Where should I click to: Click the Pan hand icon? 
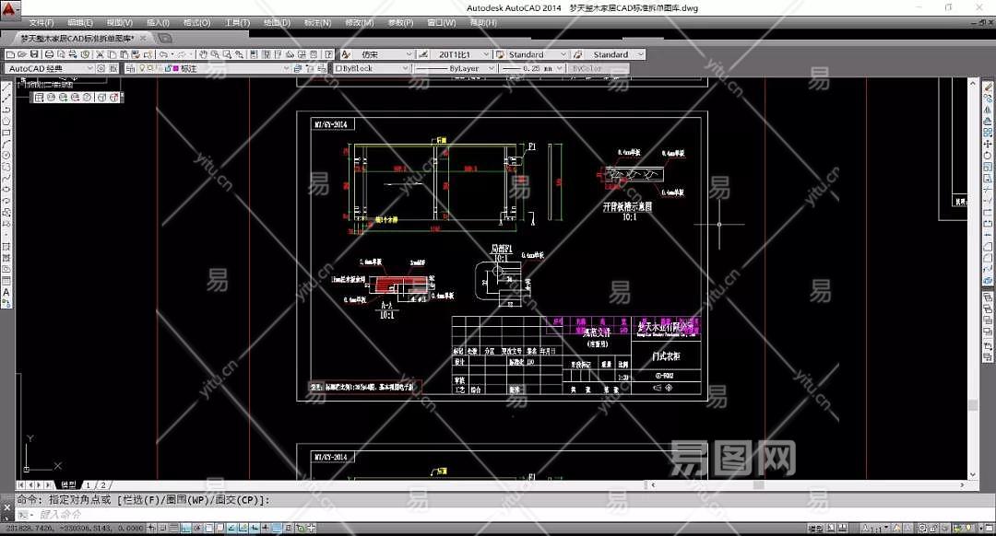[x=203, y=54]
